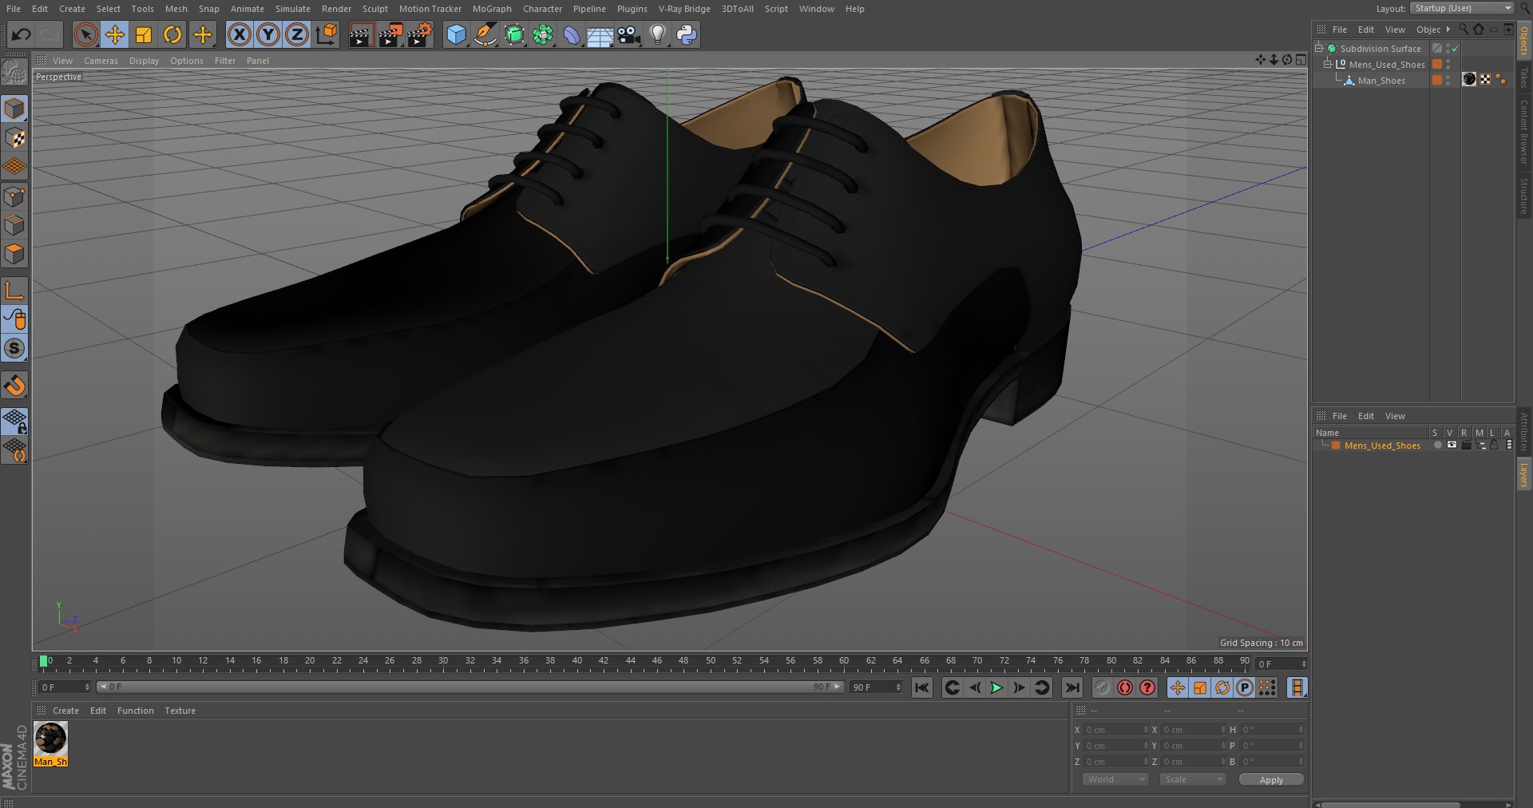Image resolution: width=1533 pixels, height=808 pixels.
Task: Toggle X axis lock
Action: pos(239,34)
